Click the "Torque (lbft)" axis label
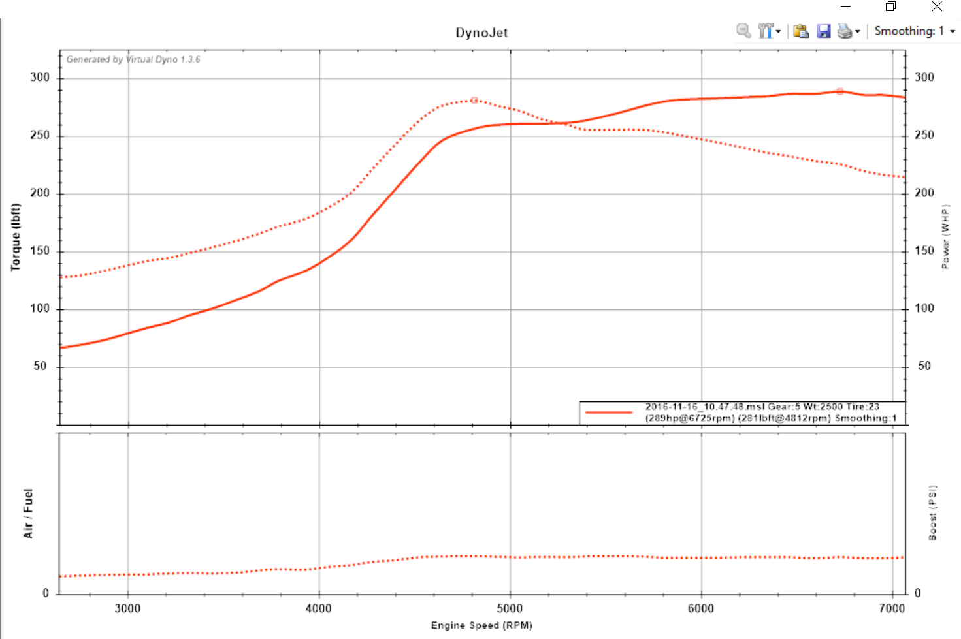Image resolution: width=961 pixels, height=639 pixels. (x=16, y=237)
